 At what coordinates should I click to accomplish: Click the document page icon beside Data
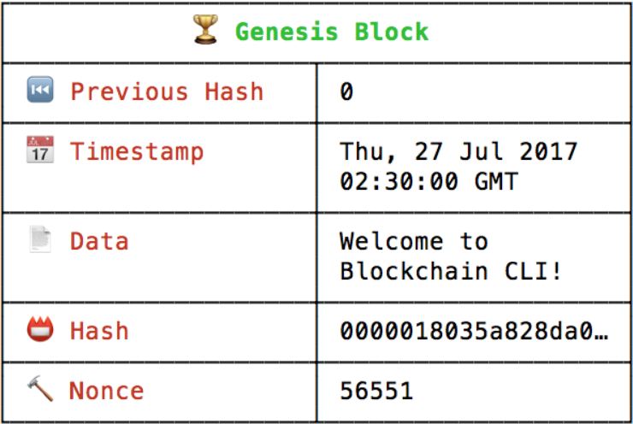point(40,239)
